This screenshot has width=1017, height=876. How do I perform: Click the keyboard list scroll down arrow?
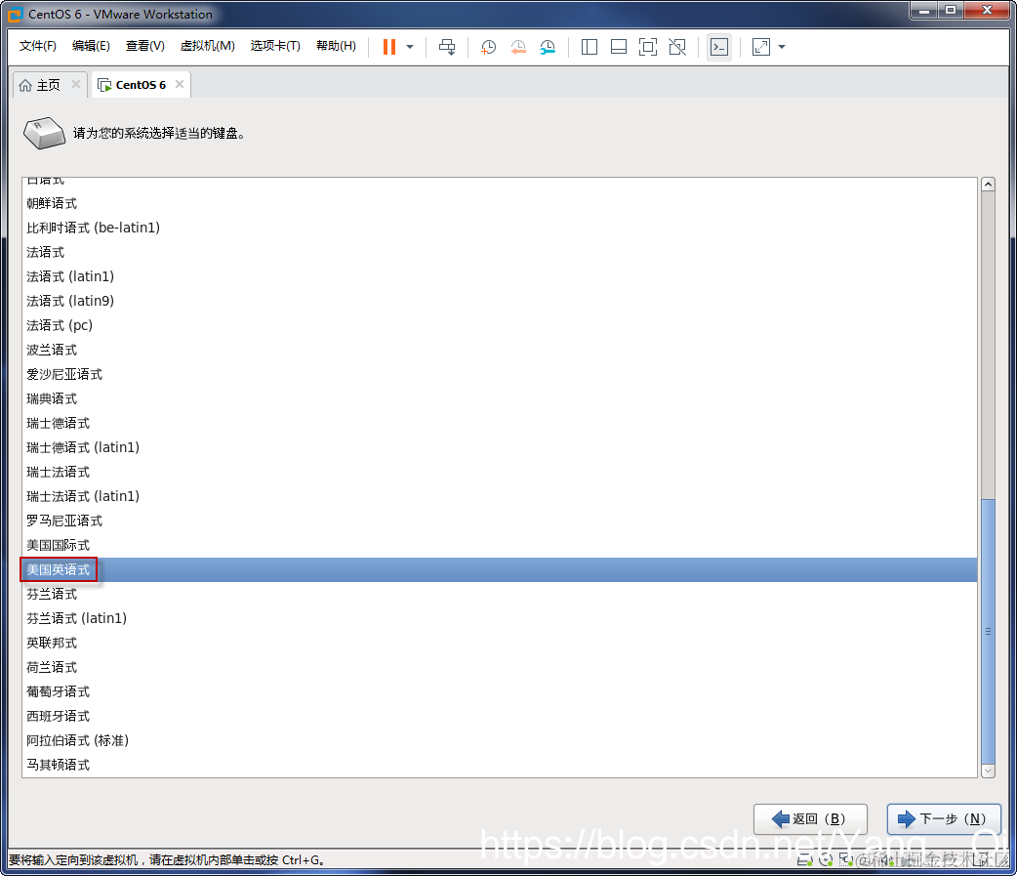tap(988, 771)
